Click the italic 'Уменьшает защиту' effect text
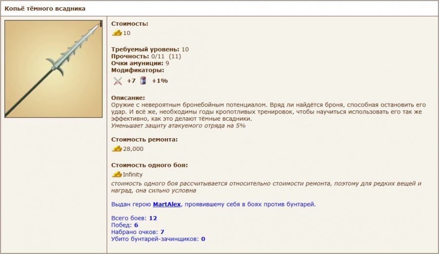The width and height of the screenshot is (439, 254). 178,126
